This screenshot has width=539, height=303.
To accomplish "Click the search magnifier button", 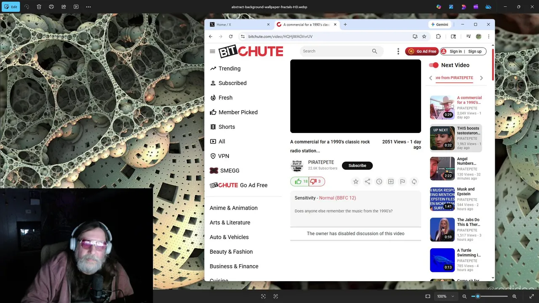I will [374, 51].
